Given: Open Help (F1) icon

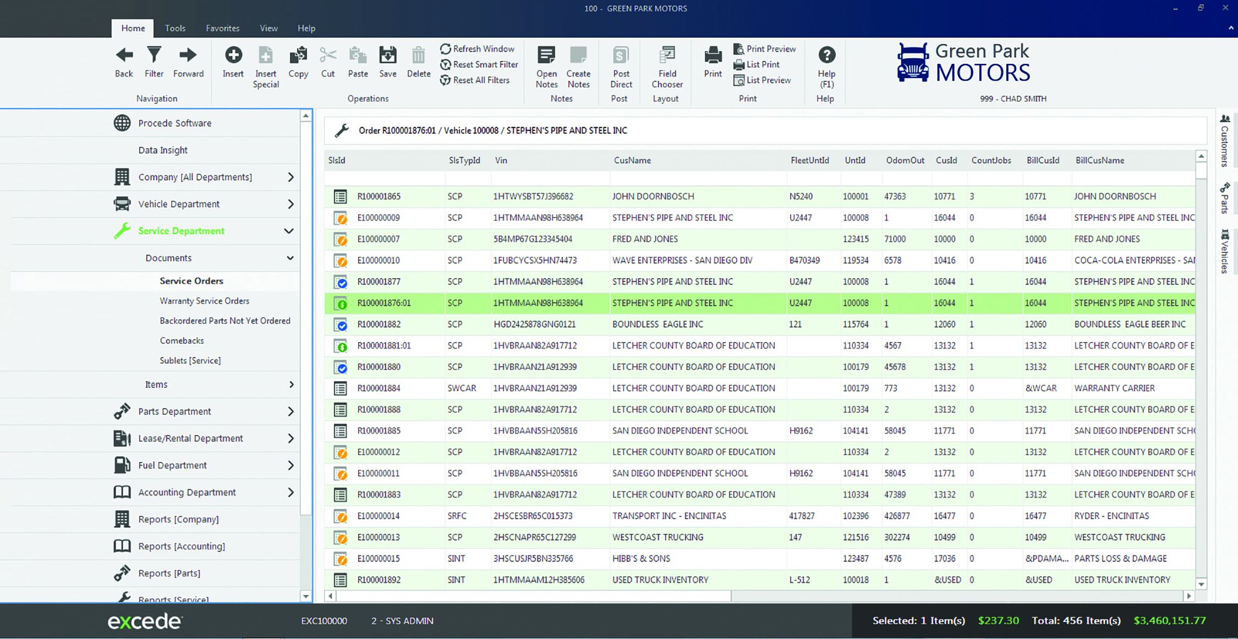Looking at the screenshot, I should 826,55.
